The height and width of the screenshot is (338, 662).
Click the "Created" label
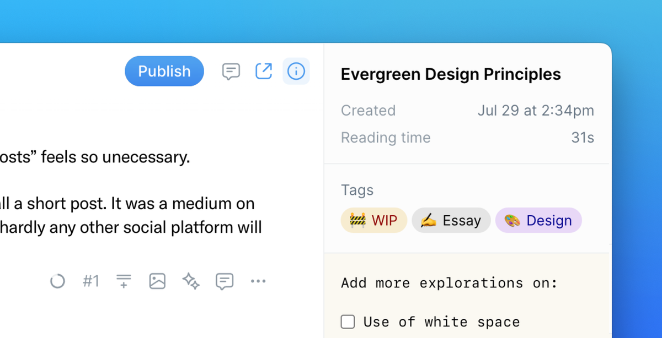(x=368, y=111)
